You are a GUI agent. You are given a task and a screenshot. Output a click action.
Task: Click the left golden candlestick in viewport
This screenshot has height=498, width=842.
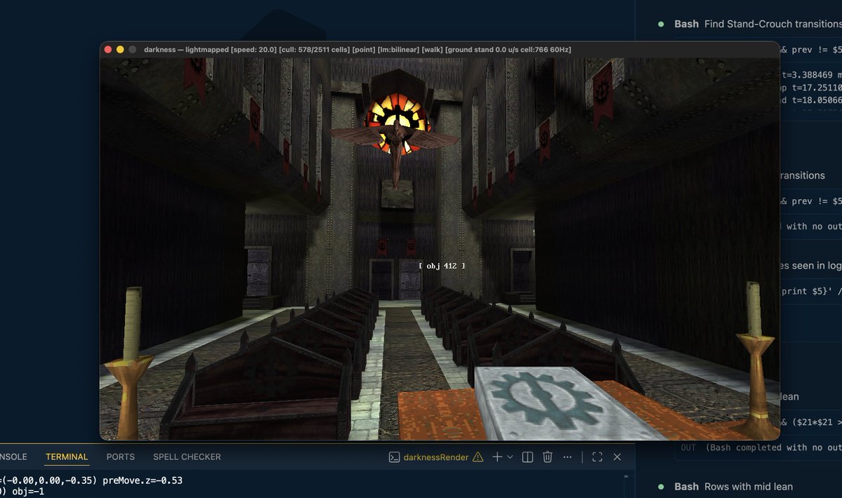(x=129, y=363)
